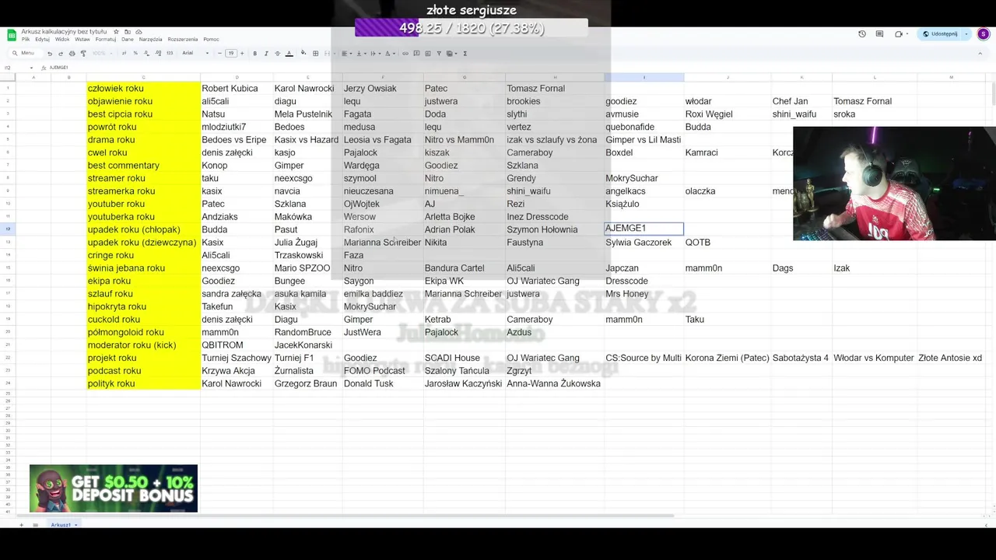Click the Udostępnij share button
The width and height of the screenshot is (996, 560).
click(940, 34)
